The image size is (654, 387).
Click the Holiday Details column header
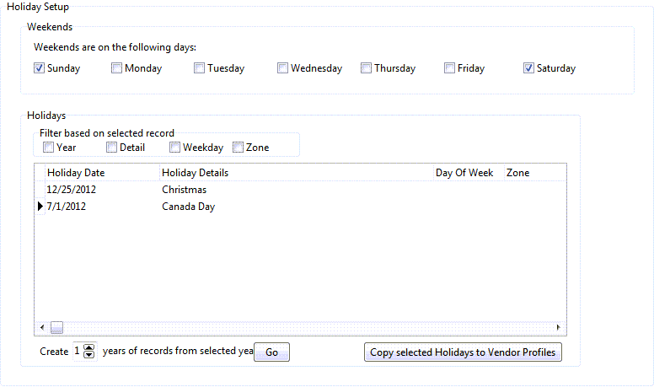tap(295, 173)
